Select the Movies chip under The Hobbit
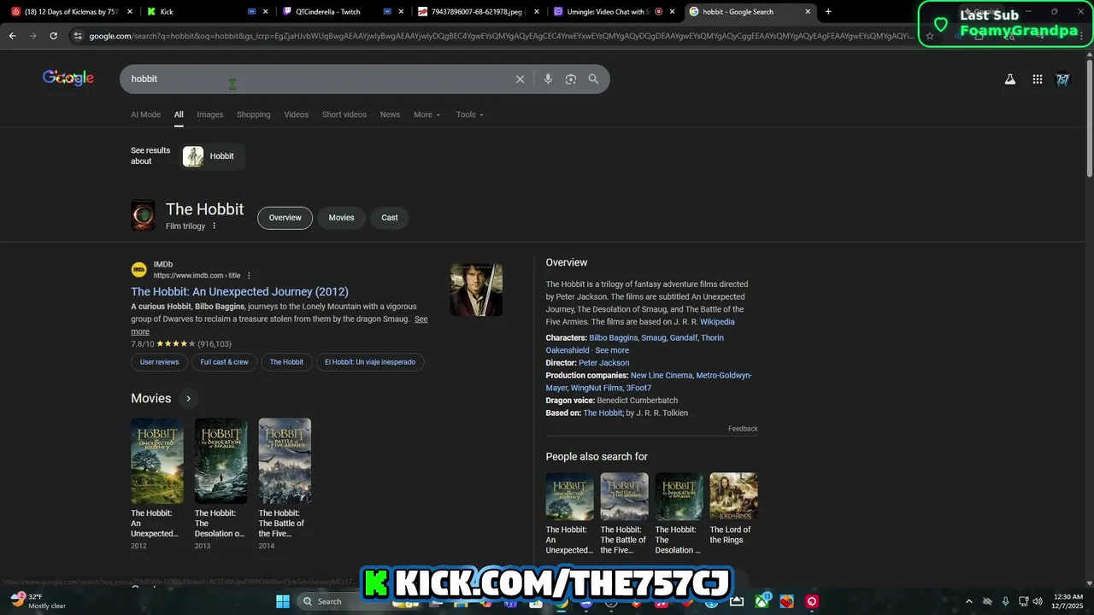Screen dimensions: 1094x615 341,218
